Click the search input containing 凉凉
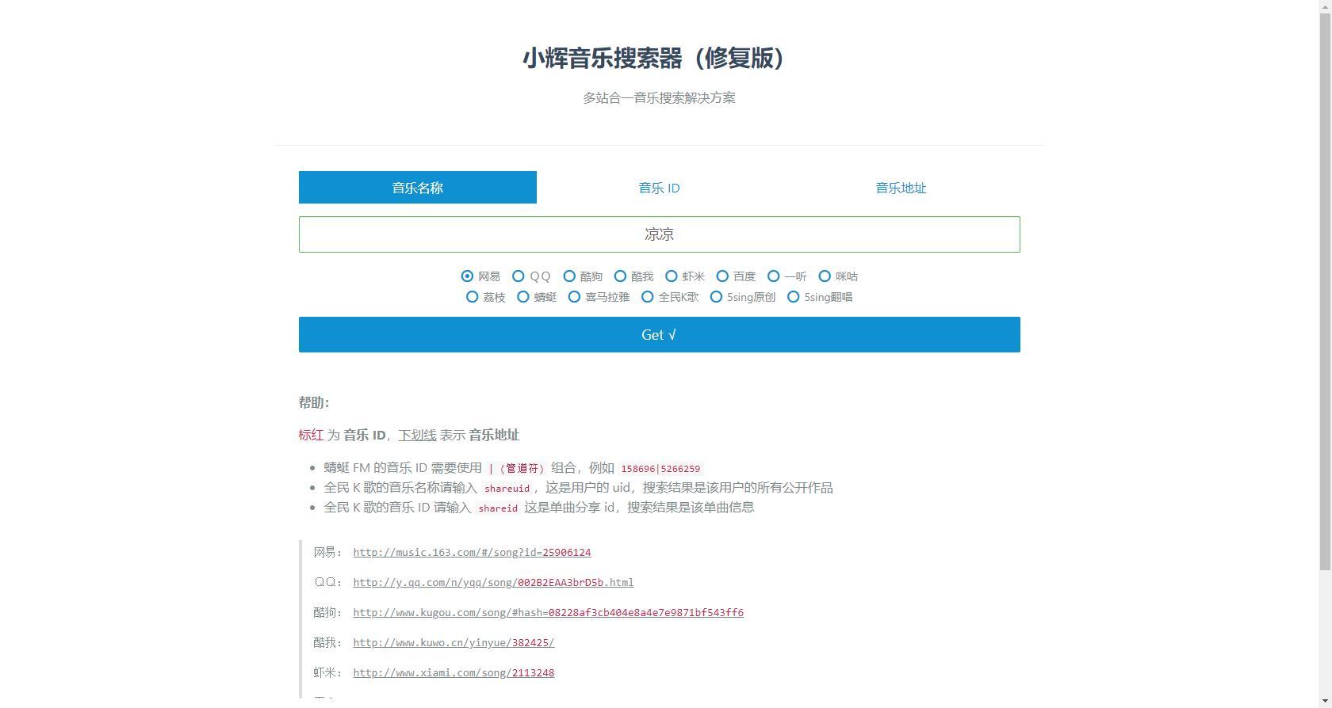The image size is (1332, 708). pos(659,234)
